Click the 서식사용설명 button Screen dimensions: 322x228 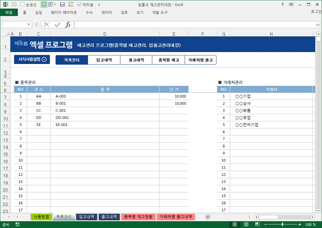tap(33, 60)
